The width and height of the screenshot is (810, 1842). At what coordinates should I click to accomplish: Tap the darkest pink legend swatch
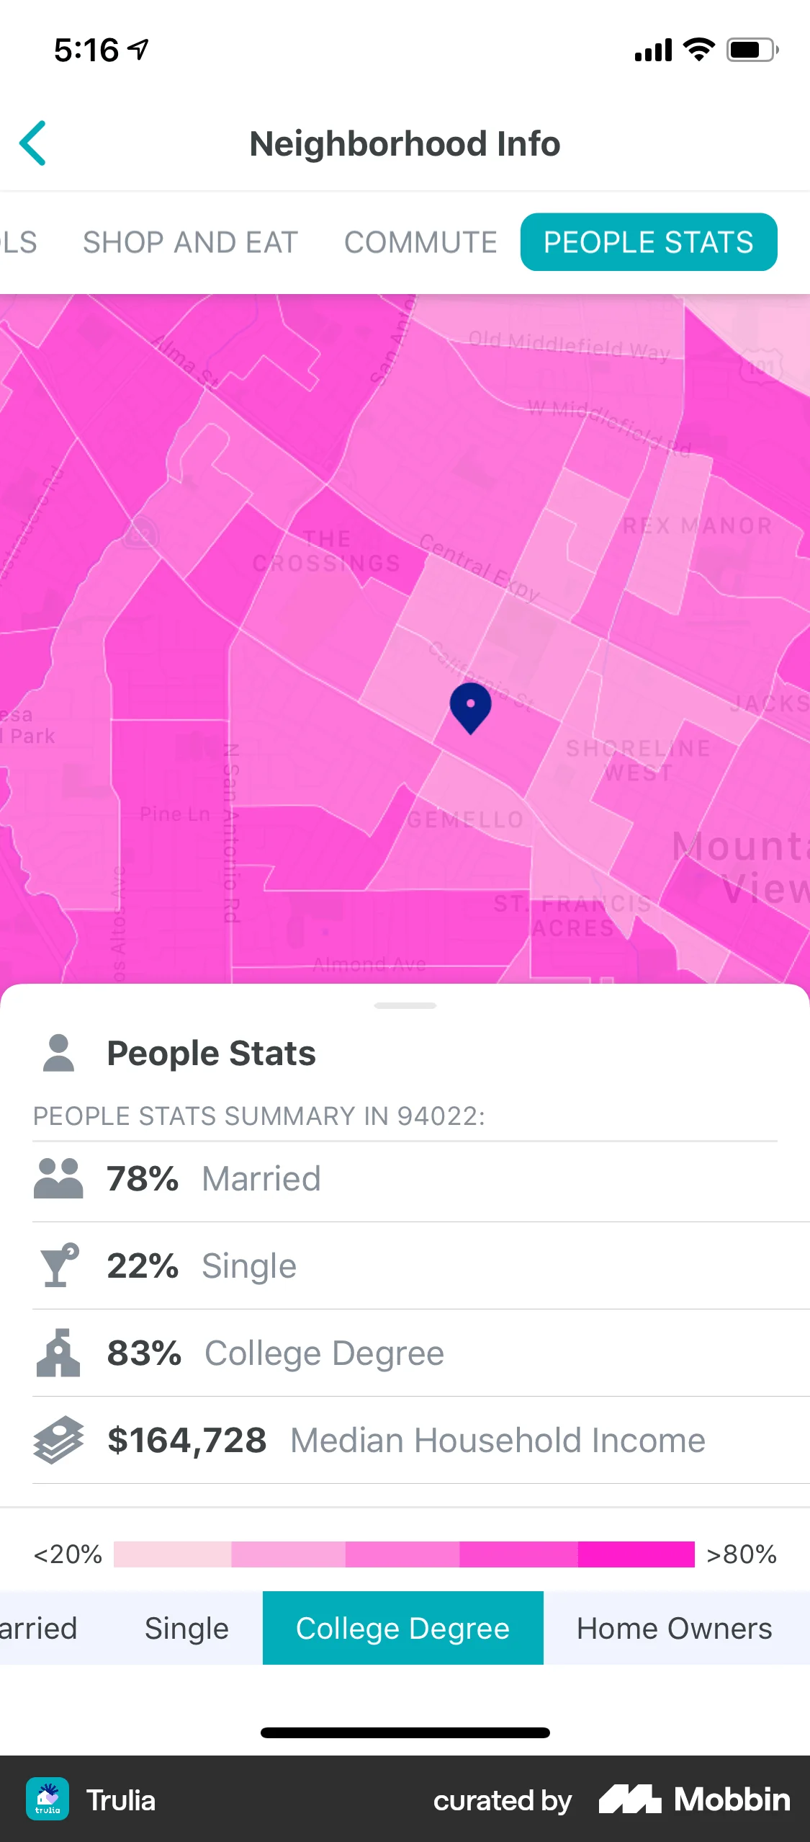point(636,1554)
